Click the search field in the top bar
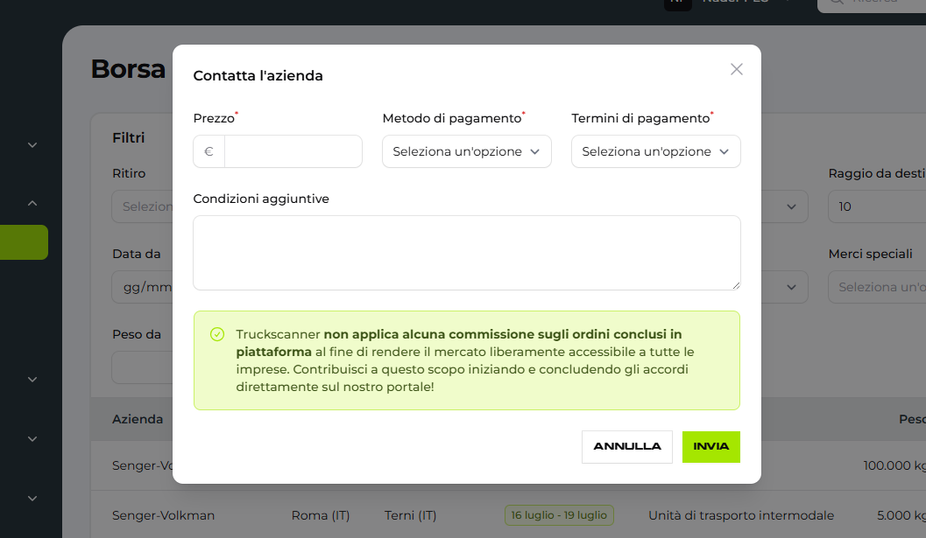Screen dimensions: 926x538 pyautogui.click(x=872, y=4)
